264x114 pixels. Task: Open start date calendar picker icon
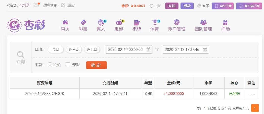point(148,50)
